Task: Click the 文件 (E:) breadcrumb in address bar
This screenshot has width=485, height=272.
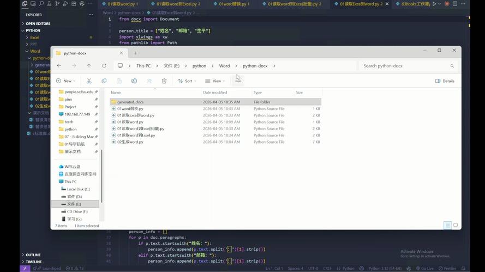Action: point(172,66)
